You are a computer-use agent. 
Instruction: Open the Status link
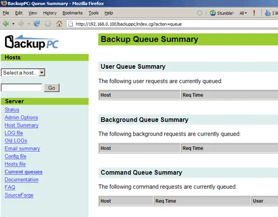(12, 110)
